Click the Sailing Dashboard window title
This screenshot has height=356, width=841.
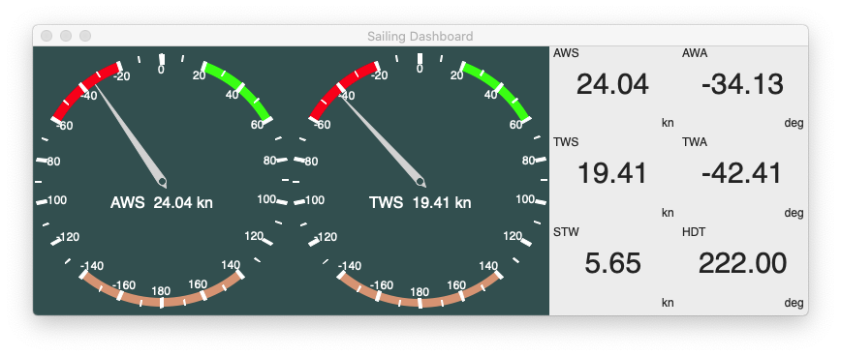[420, 37]
